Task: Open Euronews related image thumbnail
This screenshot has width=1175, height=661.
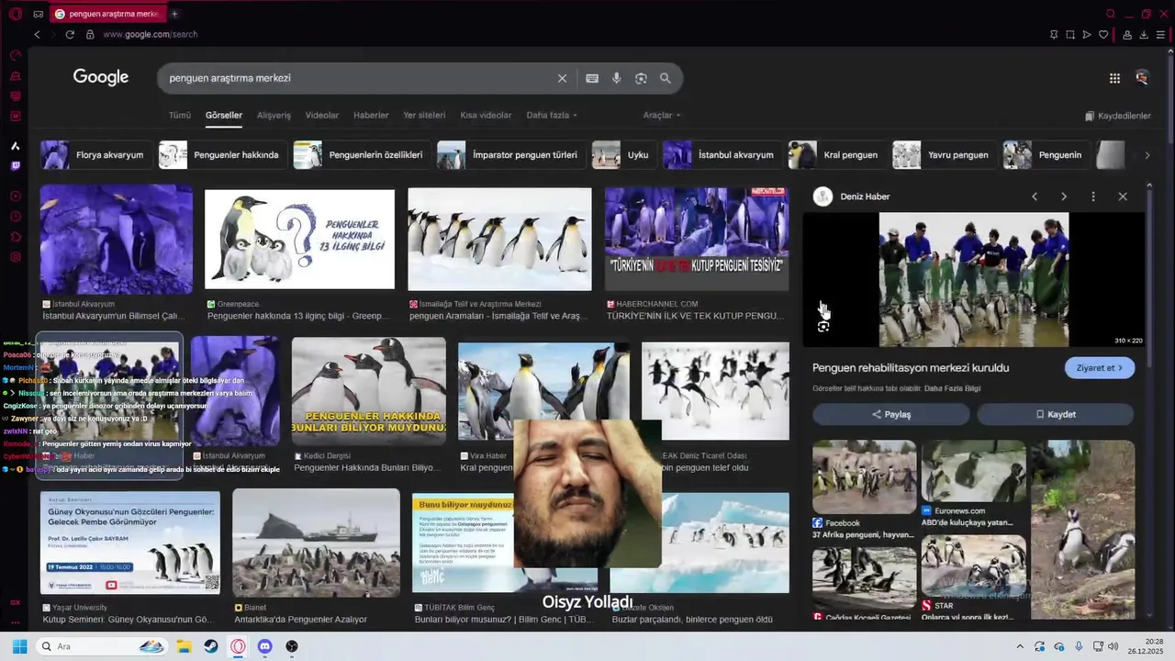Action: (x=974, y=470)
